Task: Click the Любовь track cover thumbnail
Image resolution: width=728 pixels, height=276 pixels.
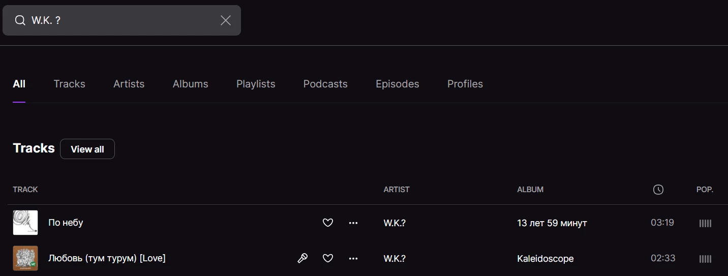Action: click(25, 258)
